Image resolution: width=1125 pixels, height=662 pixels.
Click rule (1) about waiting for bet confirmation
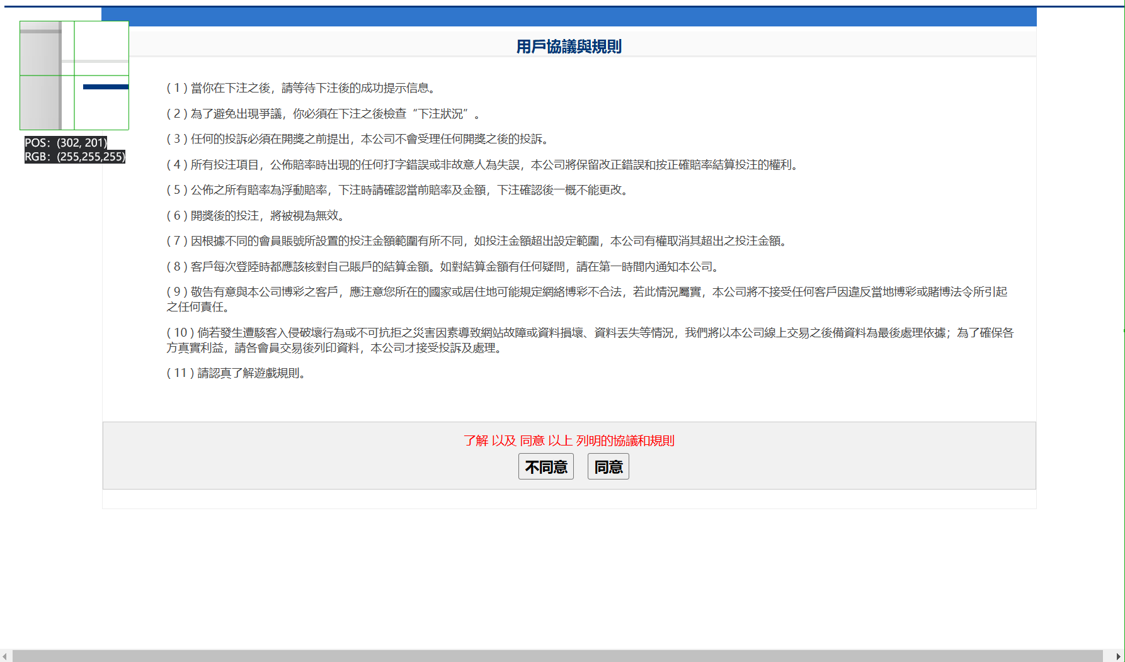301,88
